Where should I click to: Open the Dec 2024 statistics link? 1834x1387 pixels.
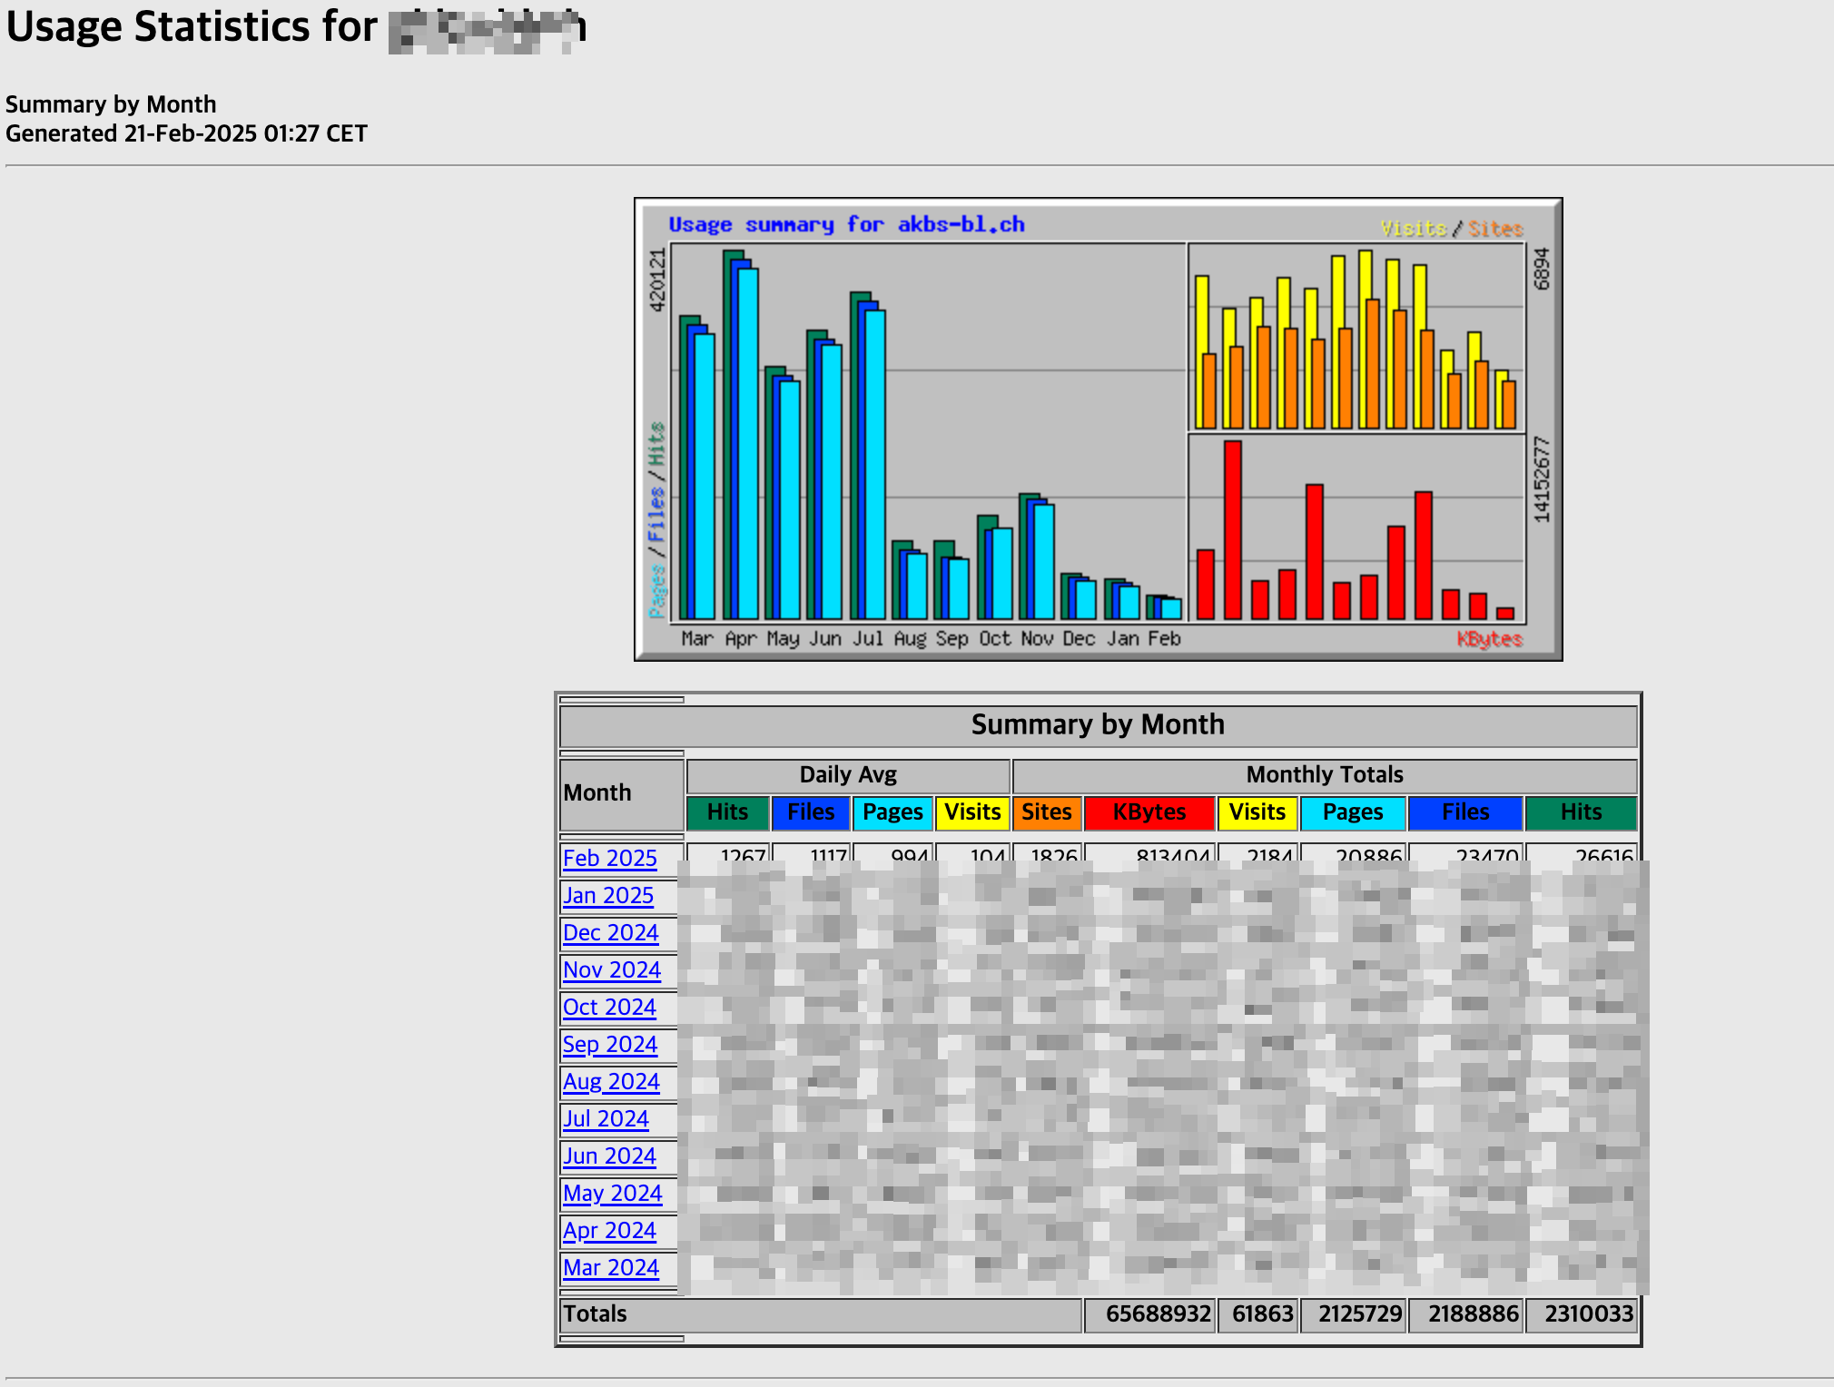[610, 932]
